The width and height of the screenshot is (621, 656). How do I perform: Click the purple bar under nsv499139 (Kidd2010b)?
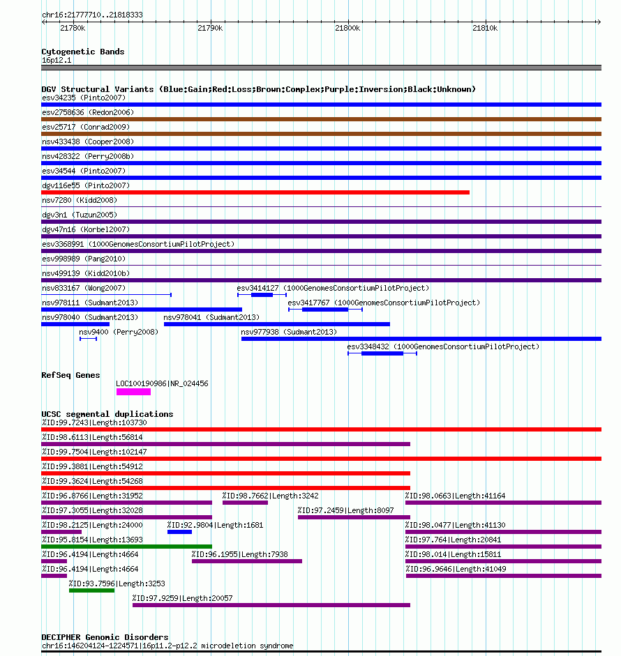pyautogui.click(x=321, y=280)
